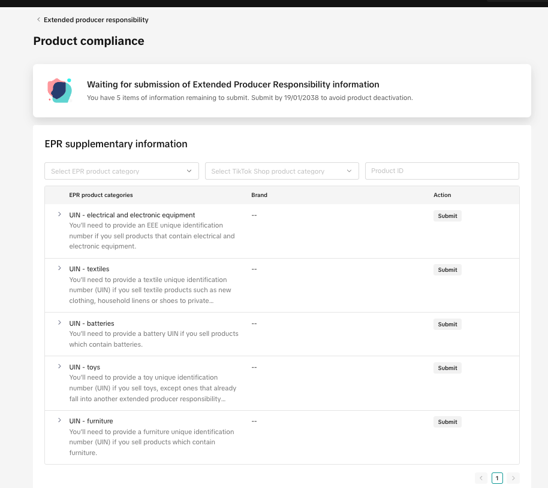Click the compliance shield icon in the banner
Viewport: 548px width, 488px height.
(59, 90)
